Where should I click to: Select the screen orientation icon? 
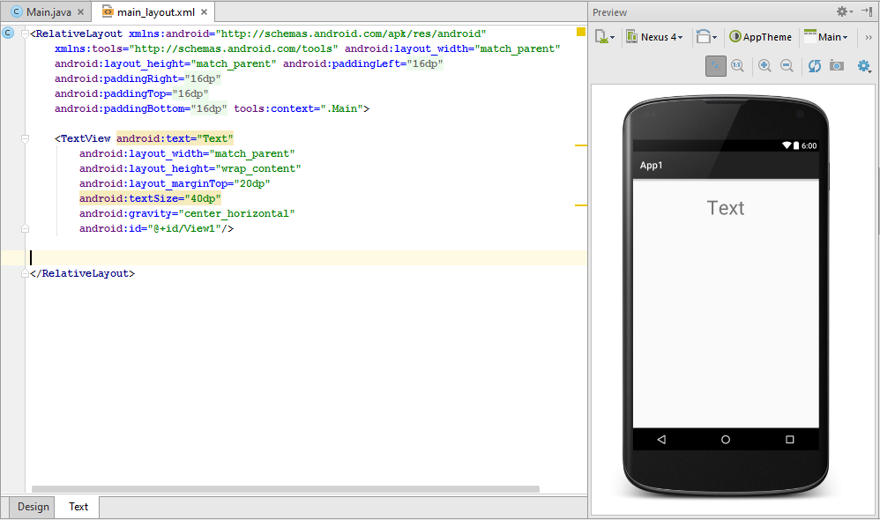(x=705, y=37)
